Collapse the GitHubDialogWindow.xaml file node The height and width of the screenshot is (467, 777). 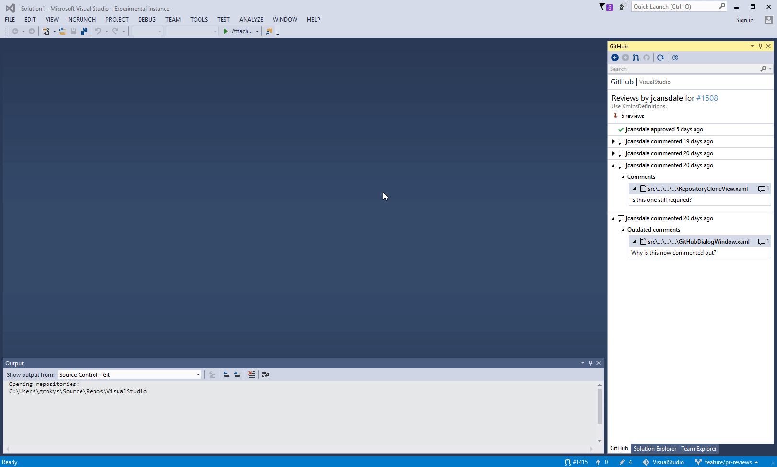(634, 242)
